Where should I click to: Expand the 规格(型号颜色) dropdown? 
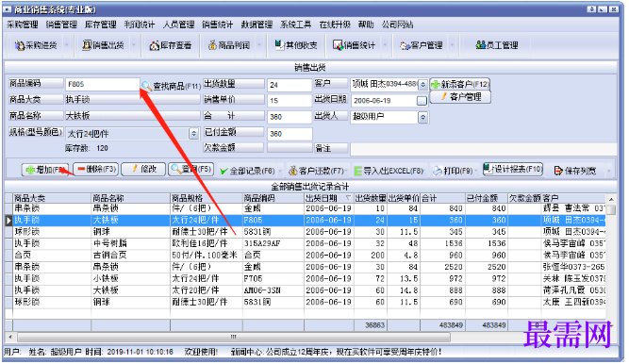193,134
